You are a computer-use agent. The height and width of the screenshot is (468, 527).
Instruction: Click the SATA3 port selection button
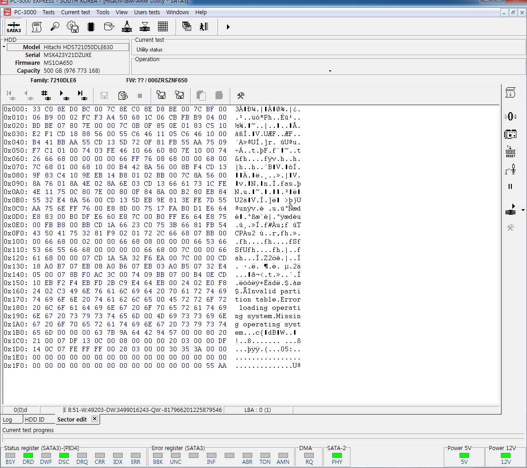(x=14, y=27)
